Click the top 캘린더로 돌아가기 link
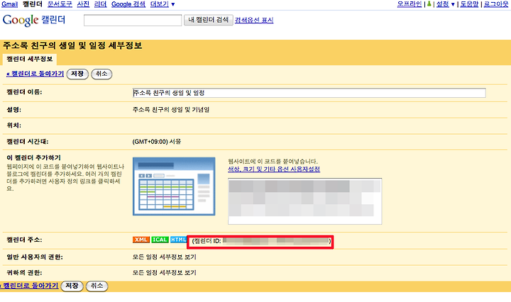The height and width of the screenshot is (302, 511). pyautogui.click(x=35, y=74)
